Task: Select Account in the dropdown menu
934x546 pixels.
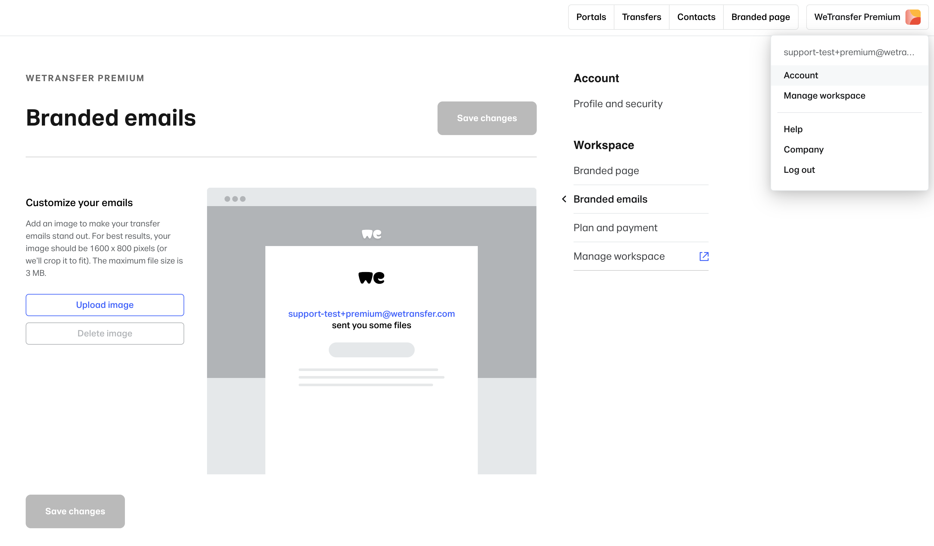Action: click(849, 75)
